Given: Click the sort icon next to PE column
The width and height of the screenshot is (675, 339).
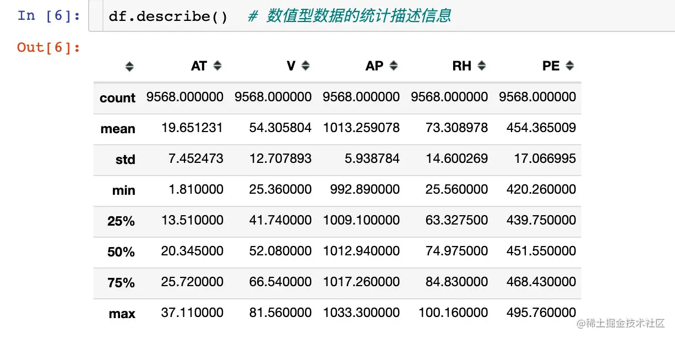Looking at the screenshot, I should 570,66.
